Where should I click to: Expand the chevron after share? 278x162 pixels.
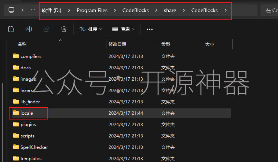tap(184, 11)
